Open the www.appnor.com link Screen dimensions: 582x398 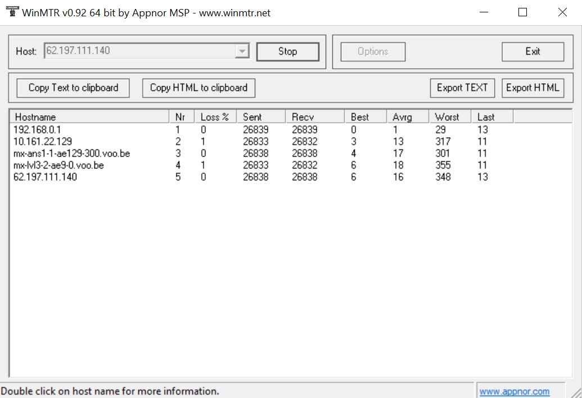pyautogui.click(x=514, y=391)
